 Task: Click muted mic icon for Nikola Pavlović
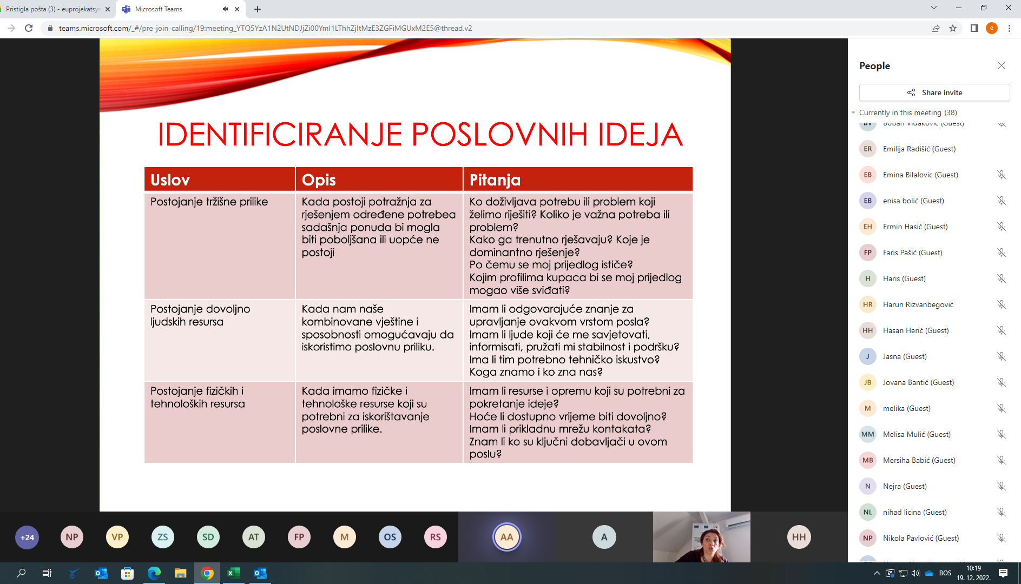[x=1002, y=538]
